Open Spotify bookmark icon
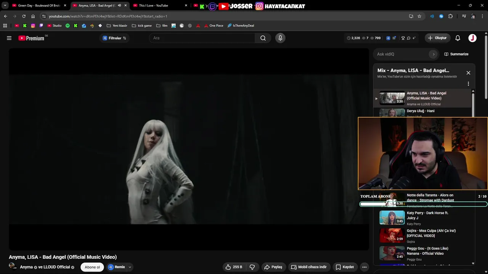The height and width of the screenshot is (274, 488). [67, 26]
